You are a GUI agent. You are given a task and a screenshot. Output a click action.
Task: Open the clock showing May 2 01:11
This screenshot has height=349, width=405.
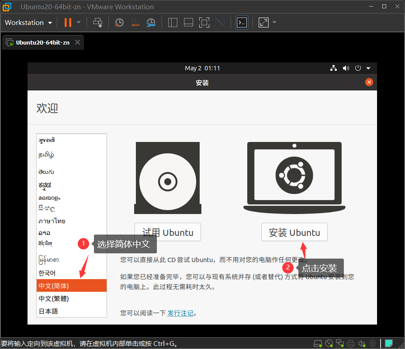tap(202, 68)
